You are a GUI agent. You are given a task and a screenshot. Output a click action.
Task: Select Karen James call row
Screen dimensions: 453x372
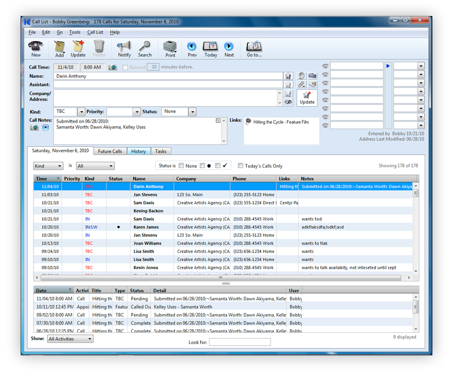[x=223, y=227]
